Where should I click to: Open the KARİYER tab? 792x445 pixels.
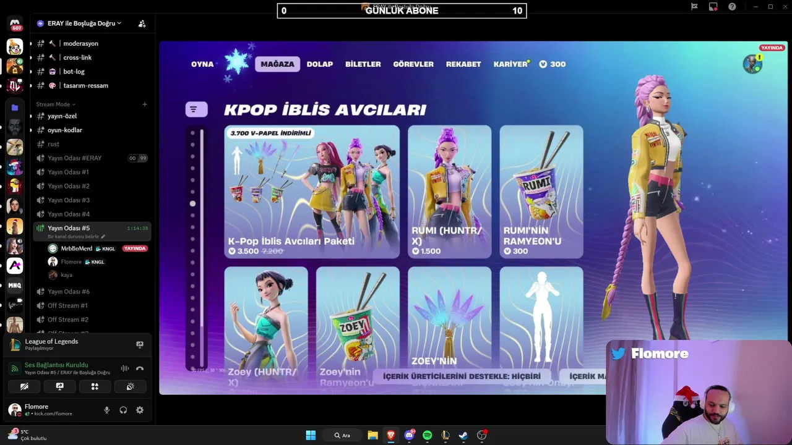click(510, 64)
